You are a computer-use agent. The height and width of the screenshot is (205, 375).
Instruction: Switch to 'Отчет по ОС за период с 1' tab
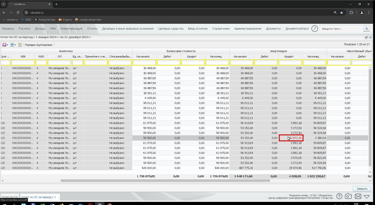pyautogui.click(x=40, y=197)
